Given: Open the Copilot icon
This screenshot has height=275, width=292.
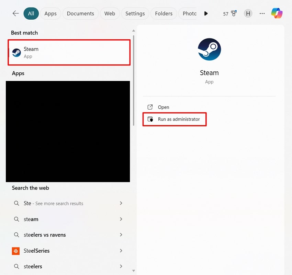Looking at the screenshot, I should pyautogui.click(x=277, y=13).
